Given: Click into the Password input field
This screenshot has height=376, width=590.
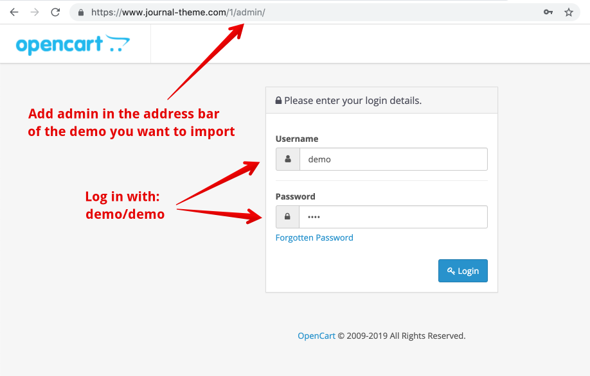Looking at the screenshot, I should pos(393,217).
